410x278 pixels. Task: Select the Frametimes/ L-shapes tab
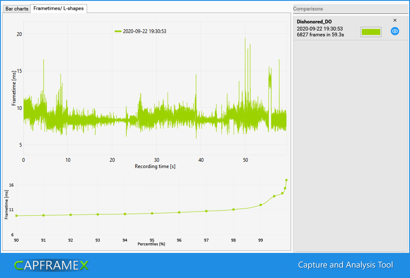(x=59, y=8)
